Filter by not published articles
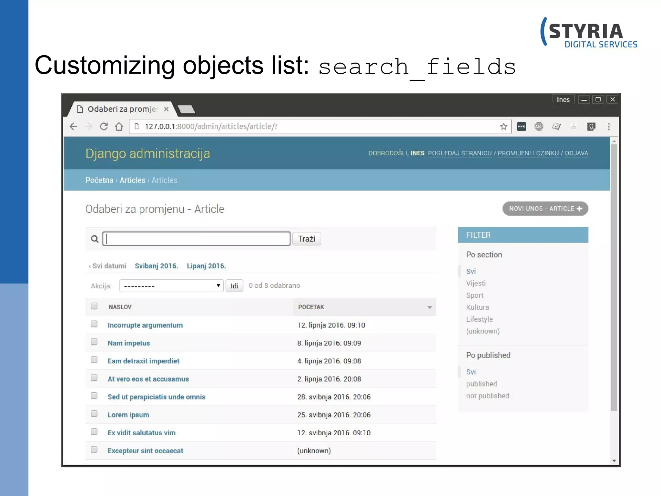The height and width of the screenshot is (496, 661). pyautogui.click(x=487, y=396)
